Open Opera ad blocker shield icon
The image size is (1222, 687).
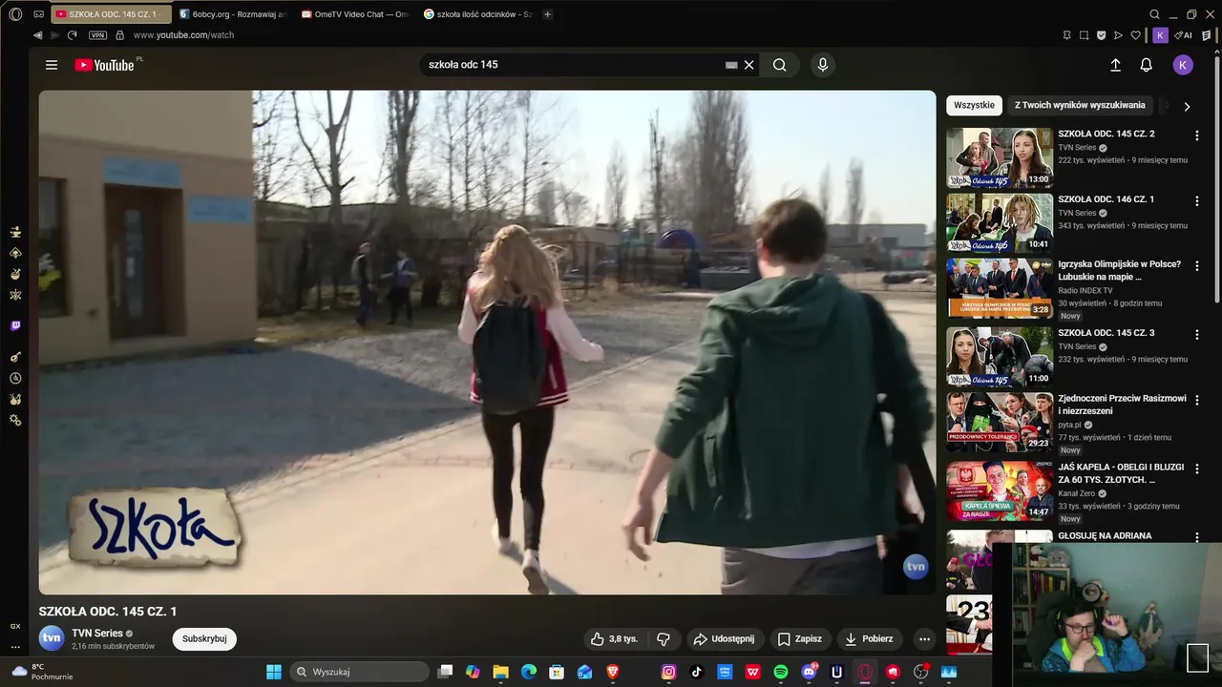(x=1101, y=35)
